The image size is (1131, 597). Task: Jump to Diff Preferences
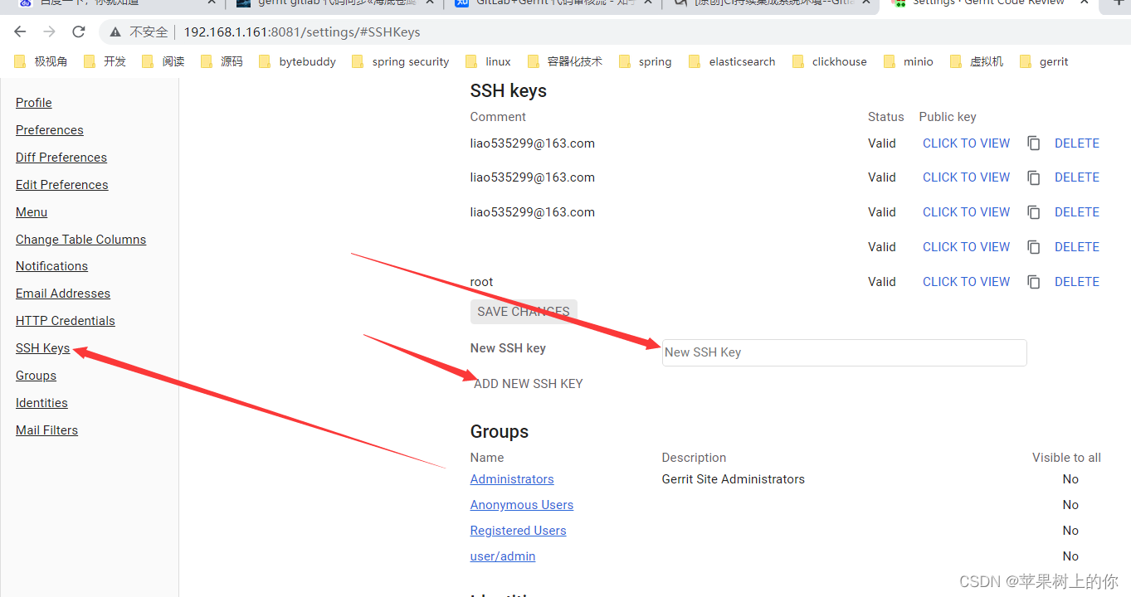pos(61,158)
